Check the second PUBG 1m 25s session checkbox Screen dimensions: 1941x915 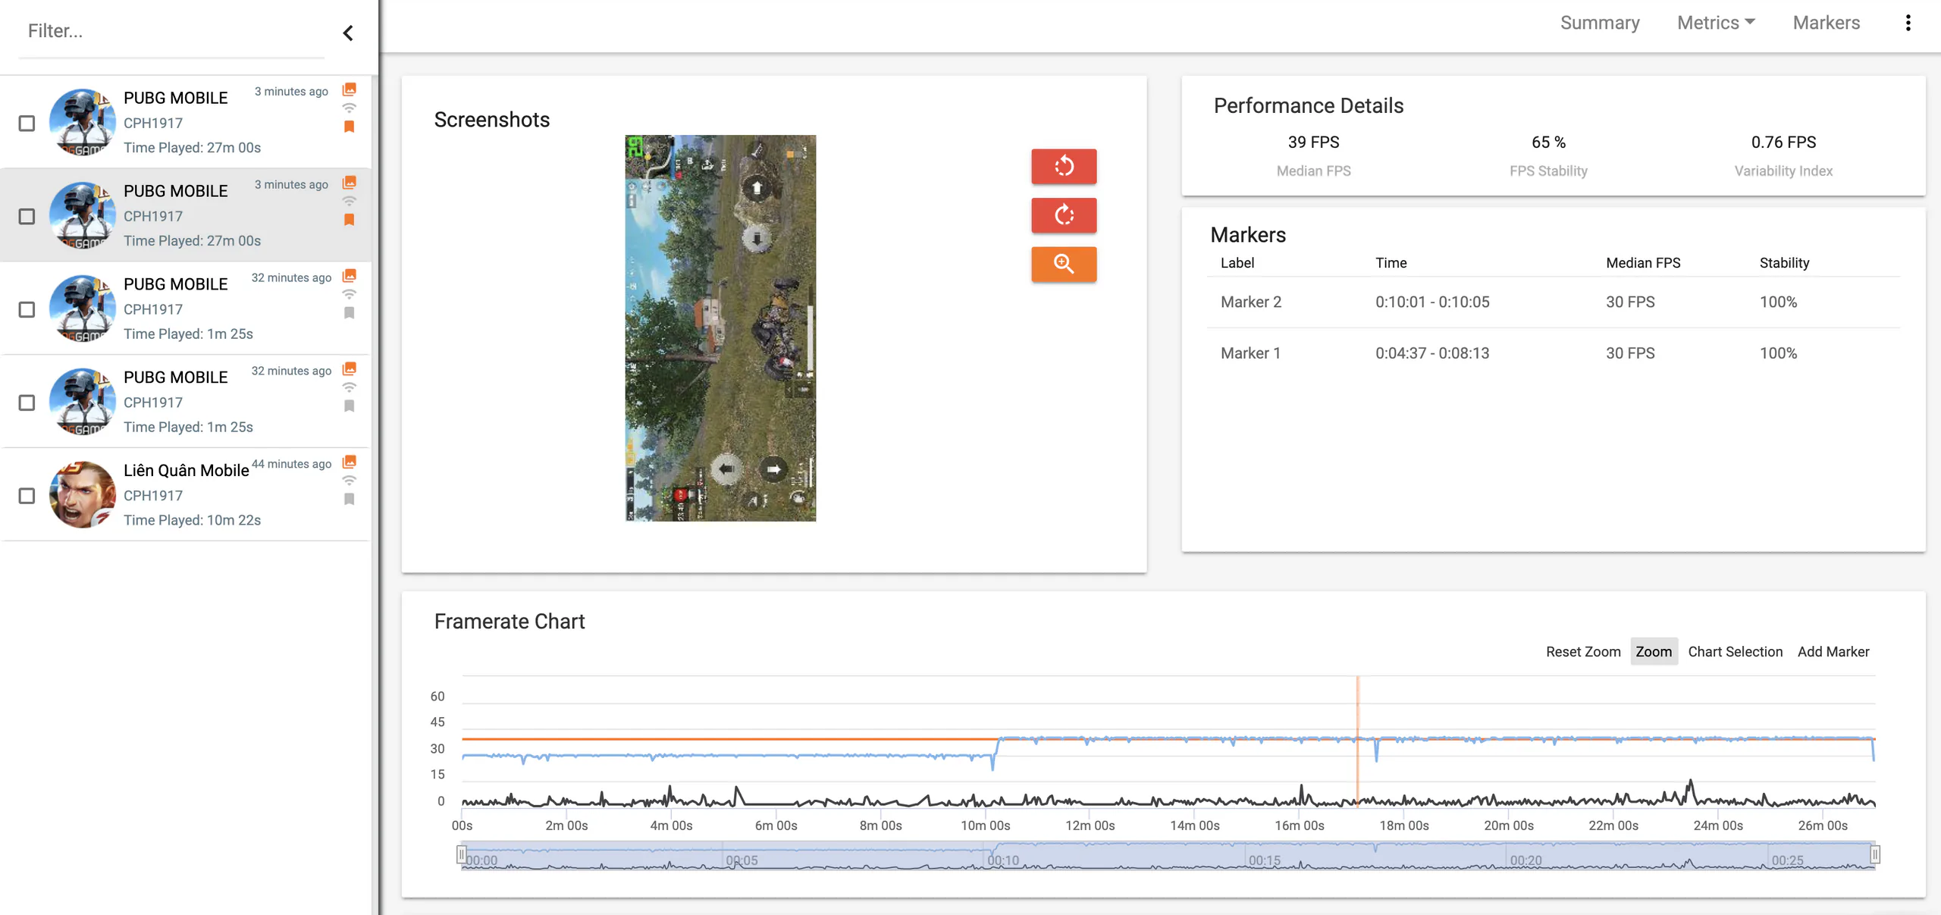[27, 403]
